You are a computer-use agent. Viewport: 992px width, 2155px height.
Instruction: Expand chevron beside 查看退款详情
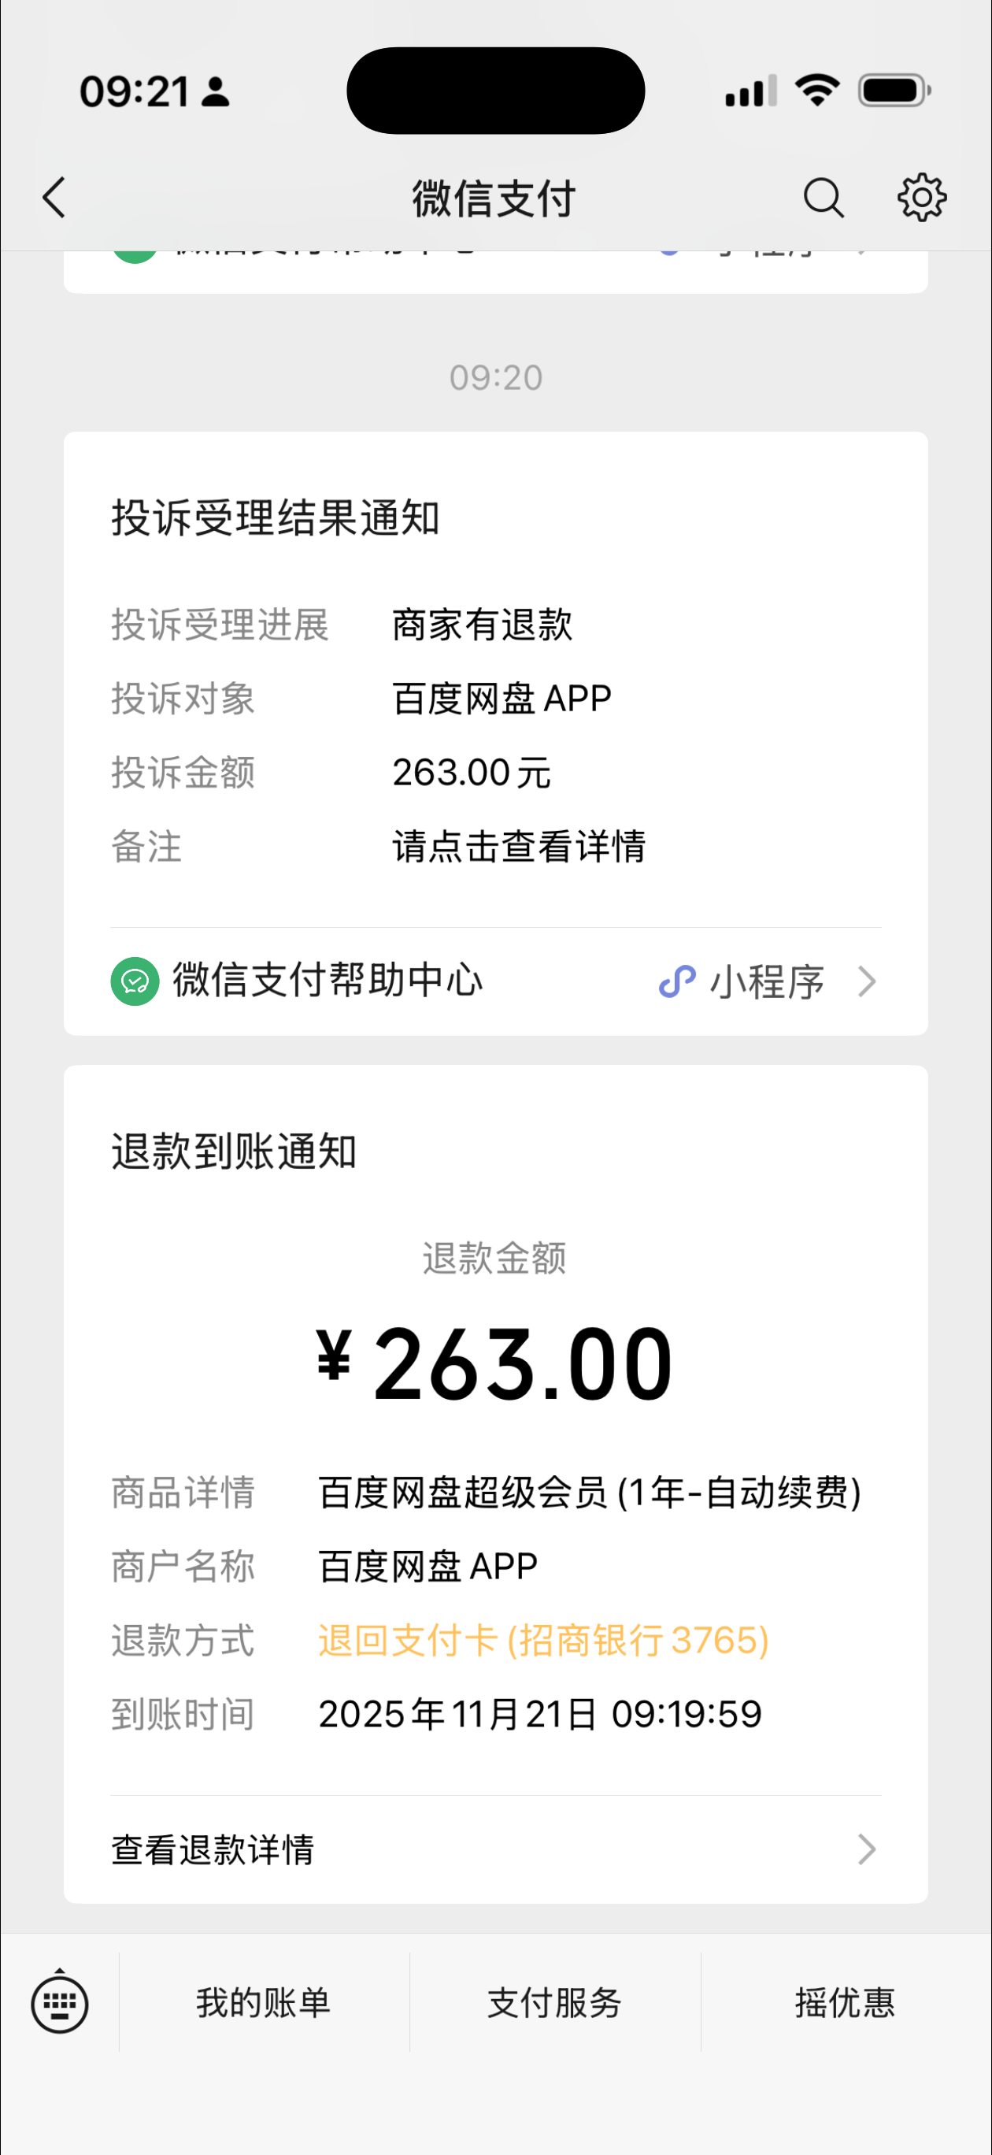[x=867, y=1849]
